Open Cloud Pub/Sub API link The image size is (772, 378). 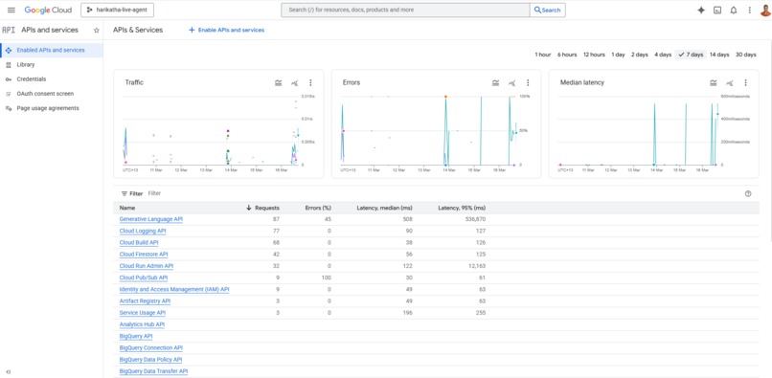[144, 278]
